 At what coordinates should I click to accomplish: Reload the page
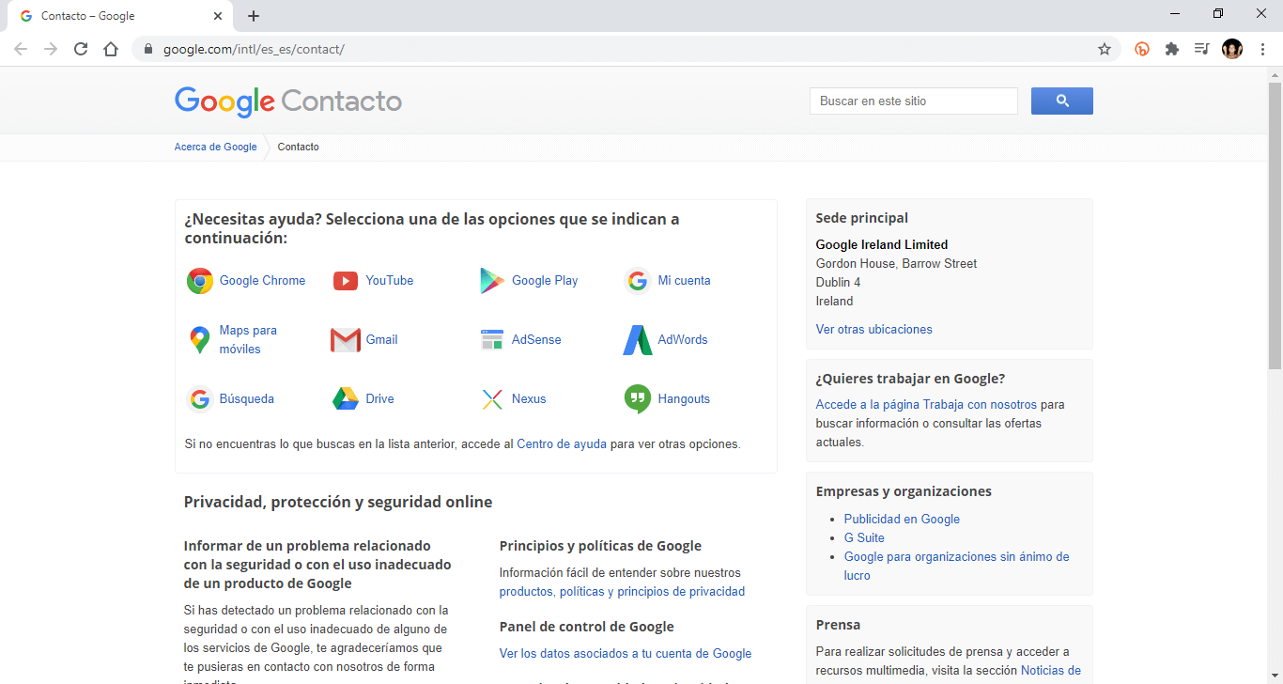[x=81, y=49]
